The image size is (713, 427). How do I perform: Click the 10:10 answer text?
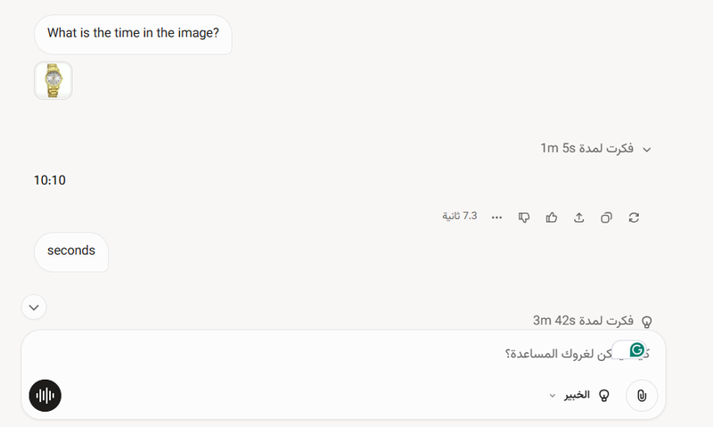click(x=50, y=180)
